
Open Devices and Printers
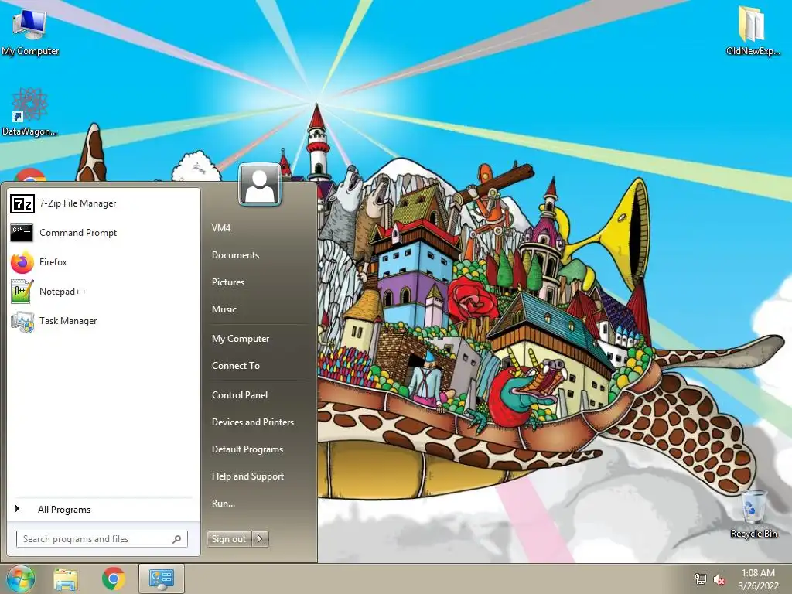pos(253,422)
